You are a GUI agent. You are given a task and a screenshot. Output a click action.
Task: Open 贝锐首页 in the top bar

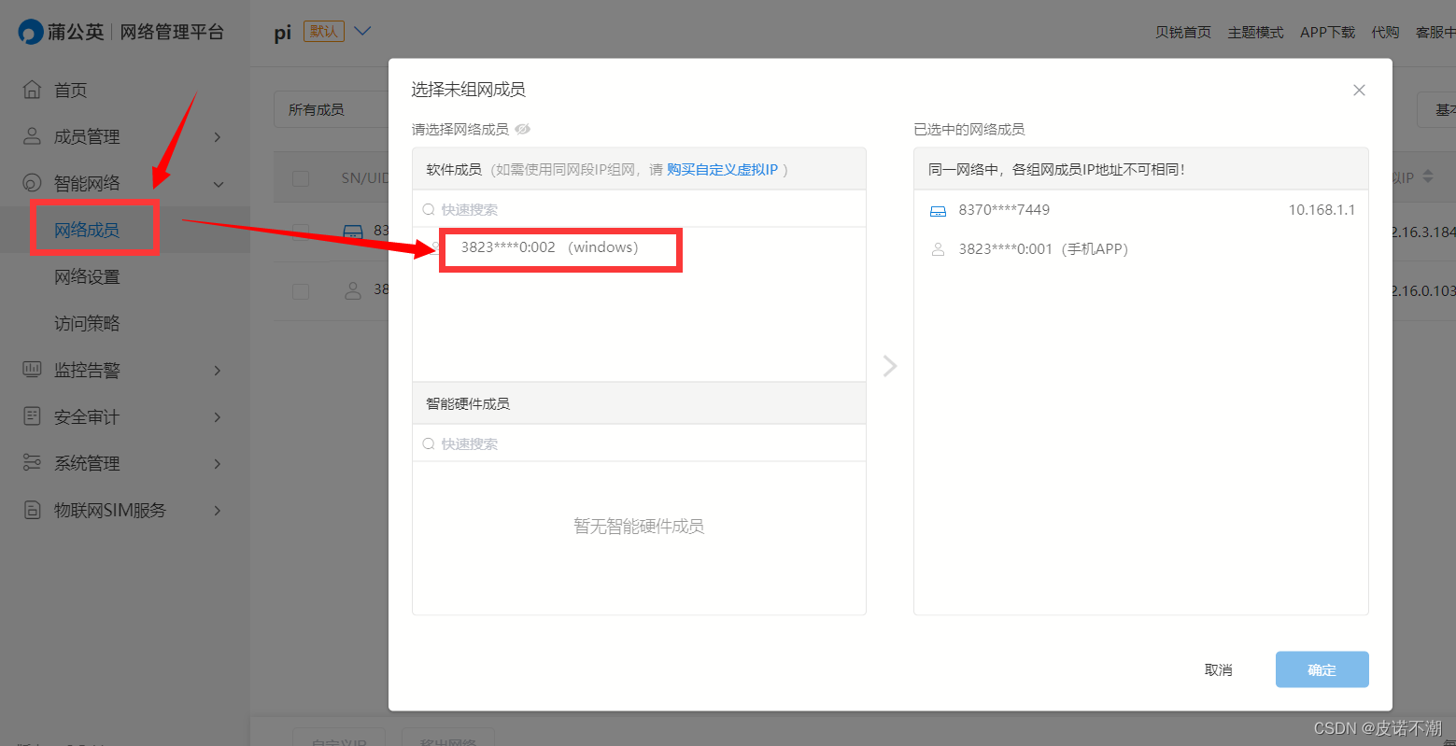[1182, 32]
